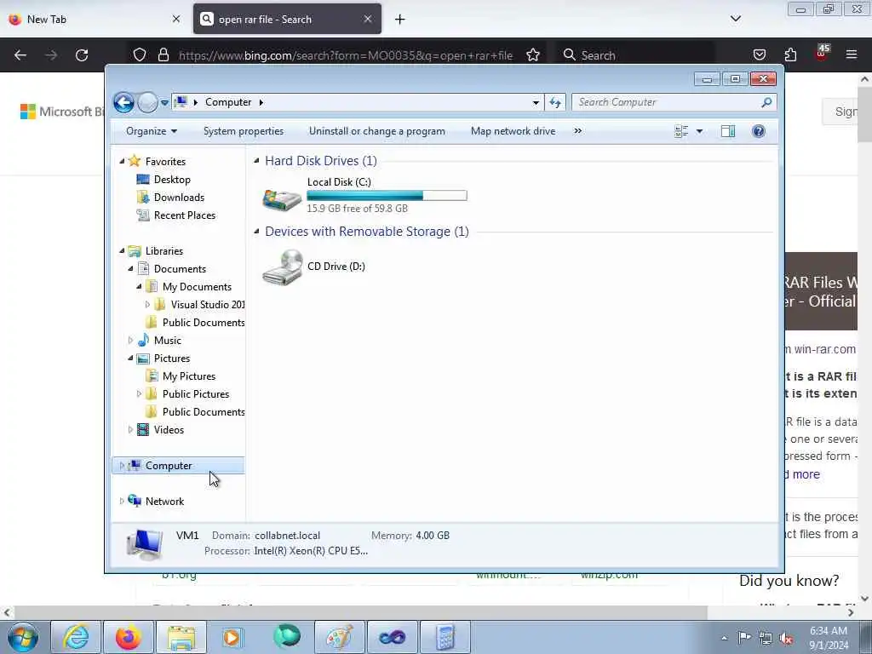Close the 'open rar file - Search' tab

point(368,19)
